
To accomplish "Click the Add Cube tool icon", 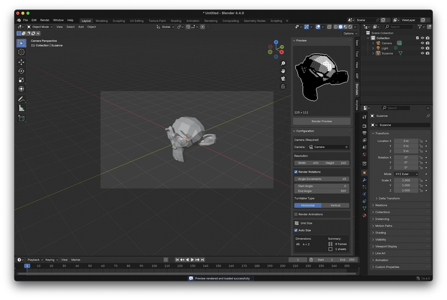I will 21,118.
